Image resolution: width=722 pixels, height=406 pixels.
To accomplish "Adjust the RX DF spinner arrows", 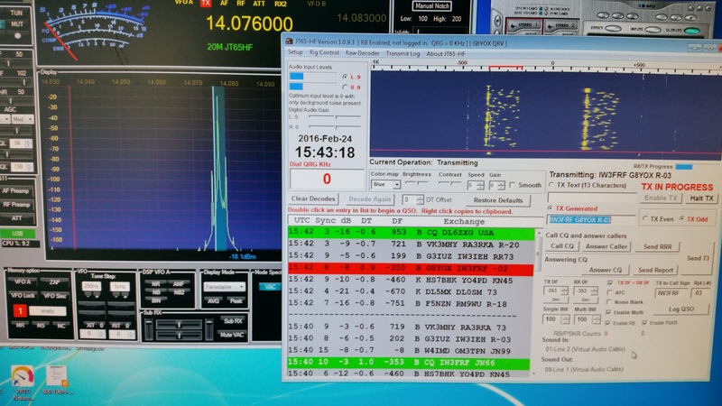I will 594,291.
